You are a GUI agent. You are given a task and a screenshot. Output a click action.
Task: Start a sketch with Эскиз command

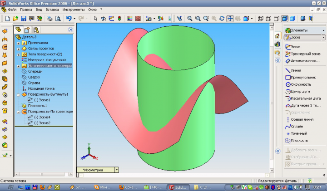coord(293,47)
